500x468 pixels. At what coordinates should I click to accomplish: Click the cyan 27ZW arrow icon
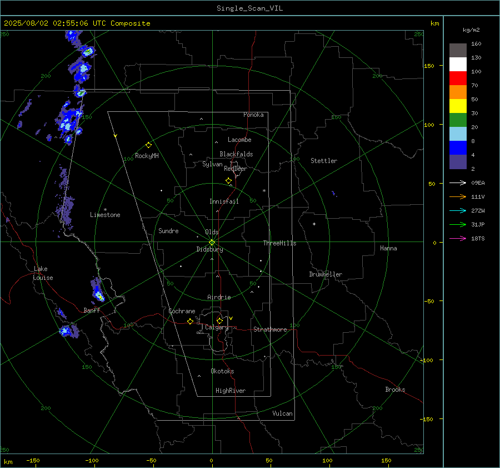click(x=458, y=210)
